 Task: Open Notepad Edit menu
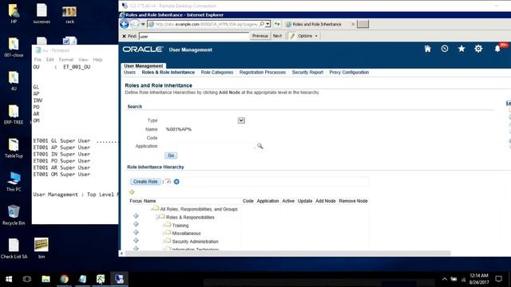click(50, 60)
